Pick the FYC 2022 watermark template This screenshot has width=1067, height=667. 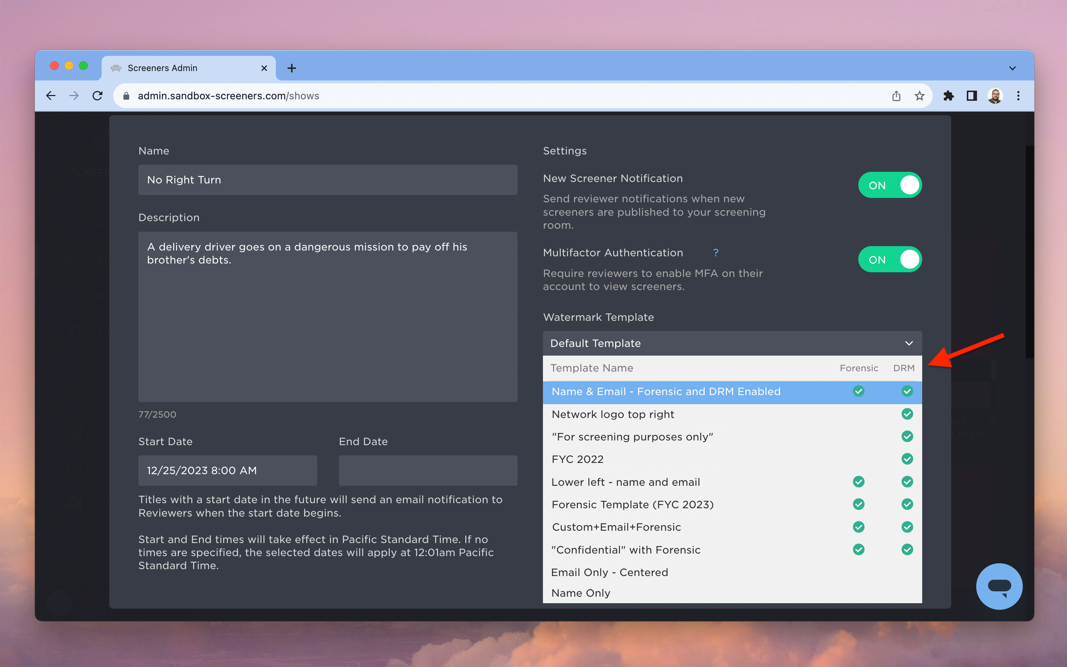(x=577, y=459)
